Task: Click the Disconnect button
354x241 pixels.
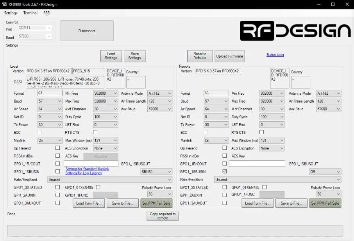Action: pyautogui.click(x=87, y=31)
